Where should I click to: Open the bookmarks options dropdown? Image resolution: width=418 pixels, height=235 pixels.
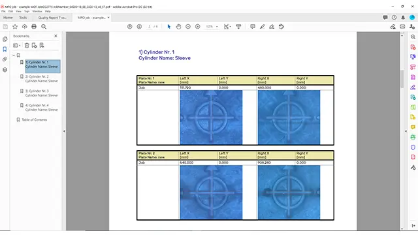(17, 46)
